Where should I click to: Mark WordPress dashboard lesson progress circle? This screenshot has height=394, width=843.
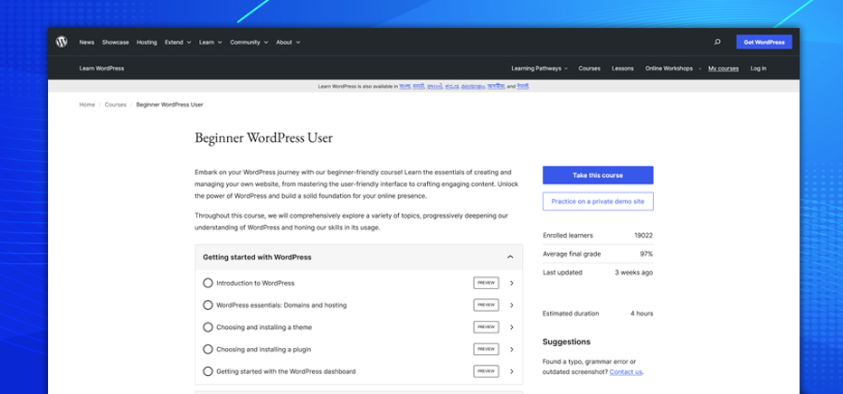tap(207, 371)
